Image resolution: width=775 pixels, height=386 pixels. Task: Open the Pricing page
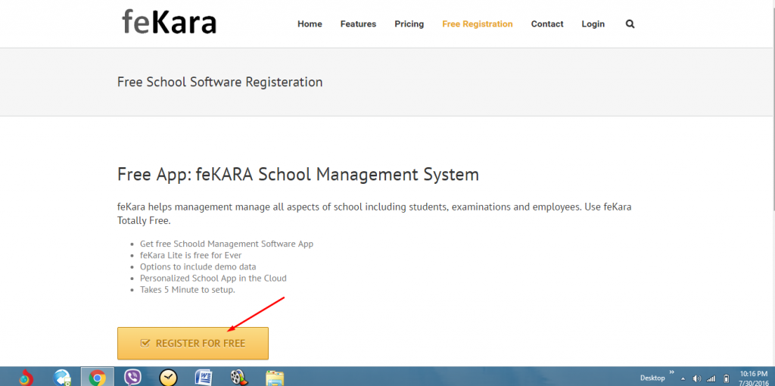point(409,23)
